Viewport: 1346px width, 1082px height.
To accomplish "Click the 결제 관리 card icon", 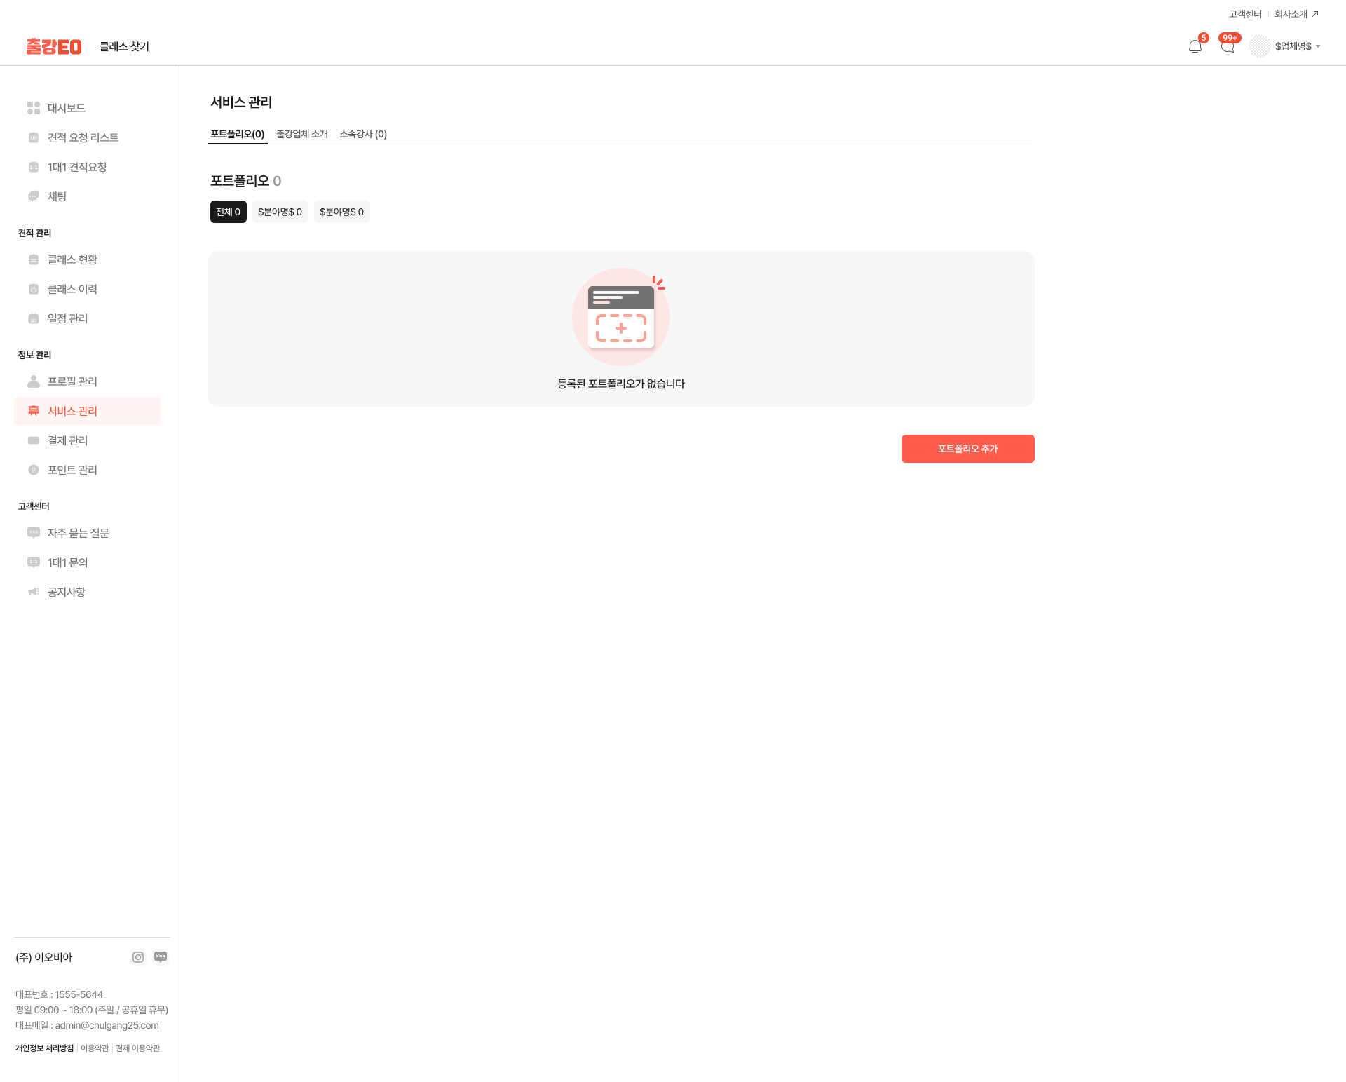I will click(34, 440).
